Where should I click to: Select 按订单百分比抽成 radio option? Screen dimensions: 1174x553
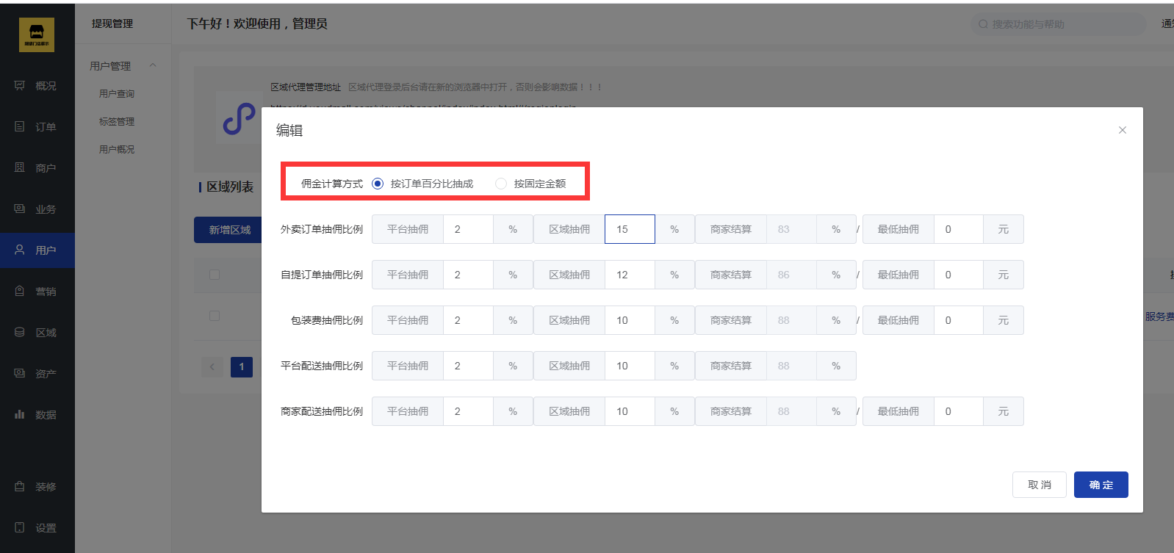click(378, 184)
